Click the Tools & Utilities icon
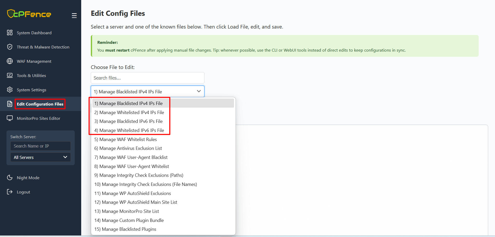 coord(10,75)
